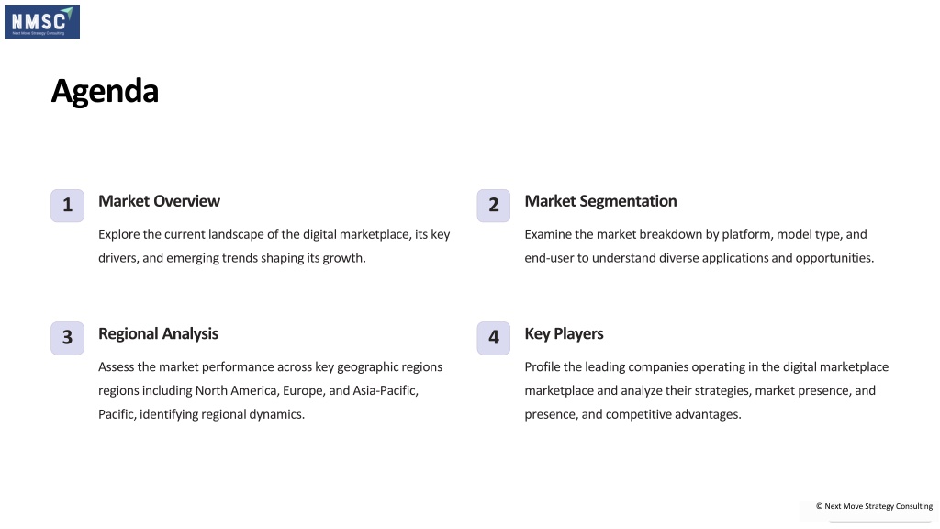This screenshot has width=940, height=529.
Task: Click the Key Players description paragraph
Action: (x=707, y=390)
